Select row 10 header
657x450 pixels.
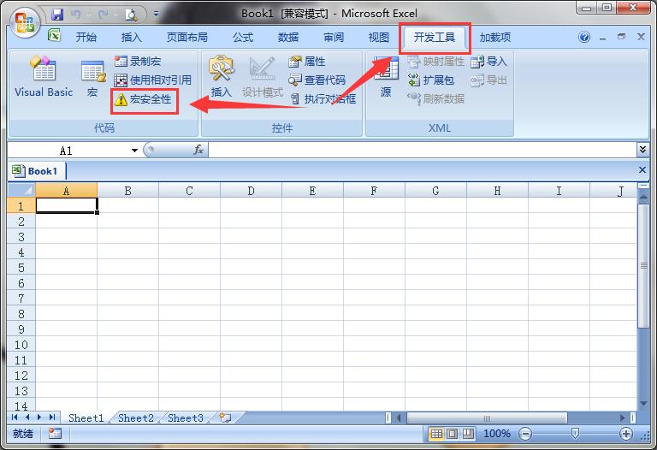click(21, 345)
